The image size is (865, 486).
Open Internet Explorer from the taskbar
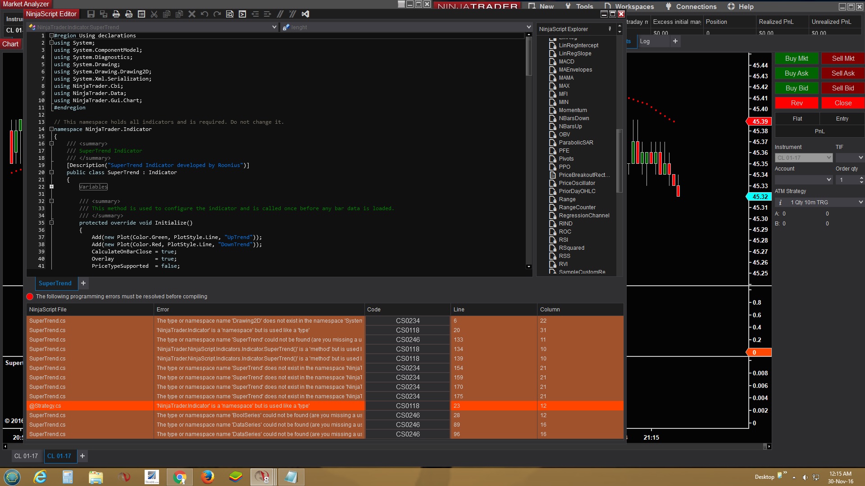(x=40, y=477)
